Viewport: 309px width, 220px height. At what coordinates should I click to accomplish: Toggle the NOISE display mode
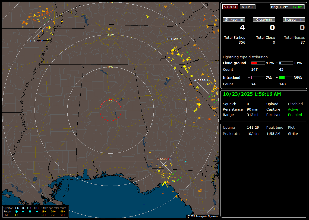point(247,7)
